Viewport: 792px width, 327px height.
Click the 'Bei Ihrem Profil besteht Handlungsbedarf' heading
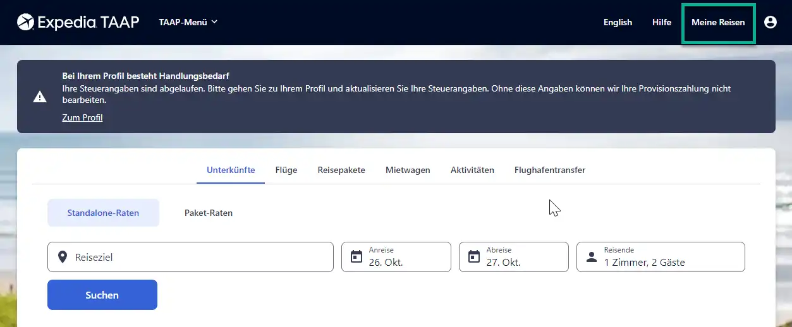(145, 76)
